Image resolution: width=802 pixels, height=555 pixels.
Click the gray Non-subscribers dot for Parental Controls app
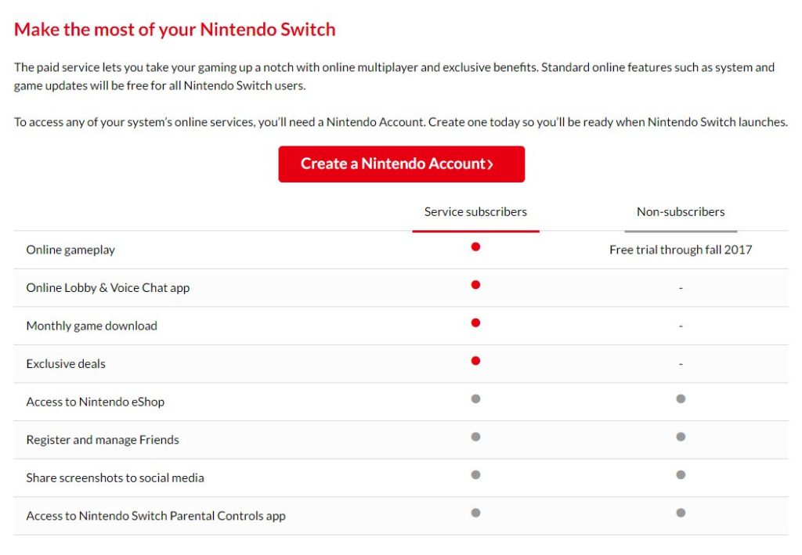pos(680,513)
